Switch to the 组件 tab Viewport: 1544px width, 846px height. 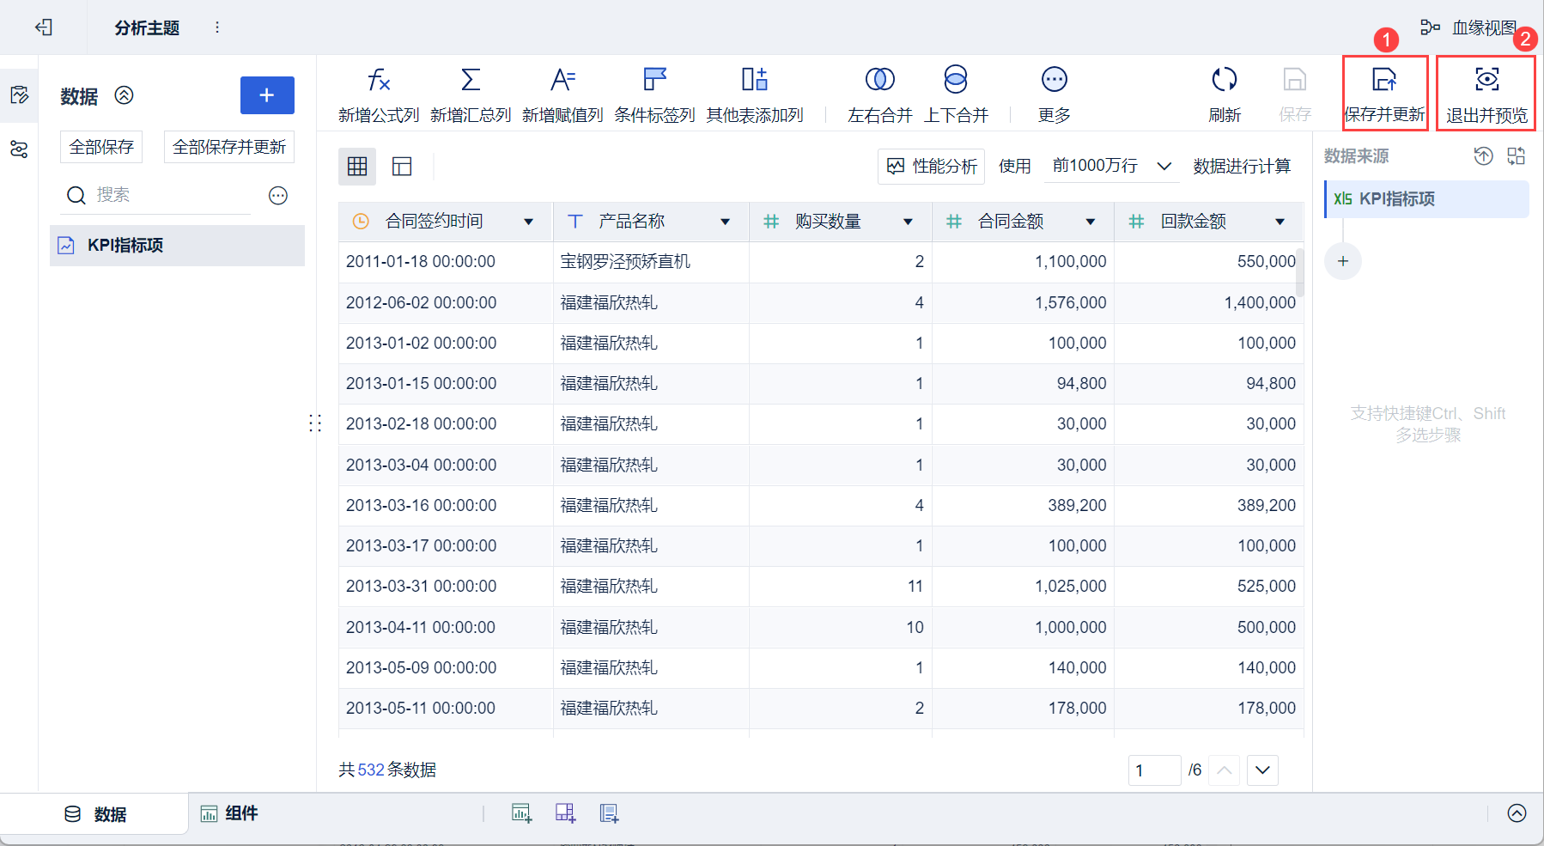point(229,813)
